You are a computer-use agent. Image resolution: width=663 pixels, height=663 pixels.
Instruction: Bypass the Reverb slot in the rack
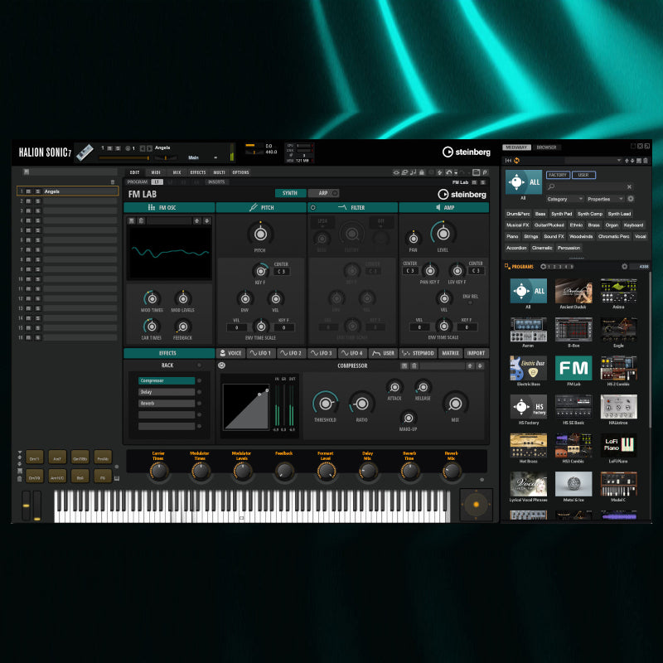(199, 404)
